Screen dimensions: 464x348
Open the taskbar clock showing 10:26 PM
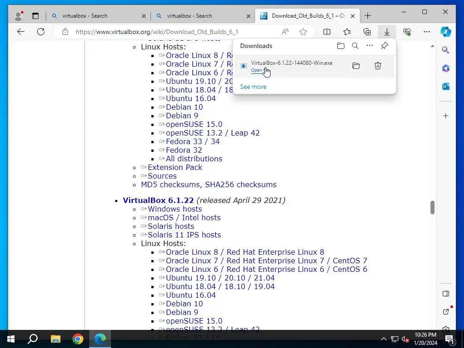[425, 339]
